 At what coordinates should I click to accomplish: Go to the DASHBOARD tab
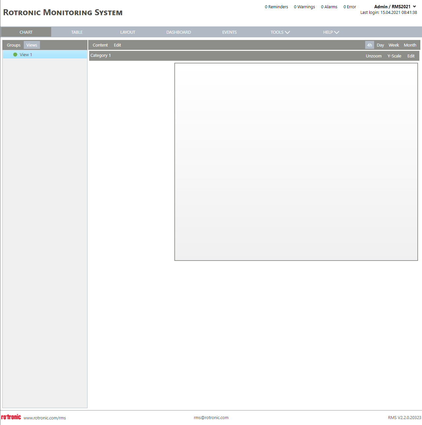(179, 32)
